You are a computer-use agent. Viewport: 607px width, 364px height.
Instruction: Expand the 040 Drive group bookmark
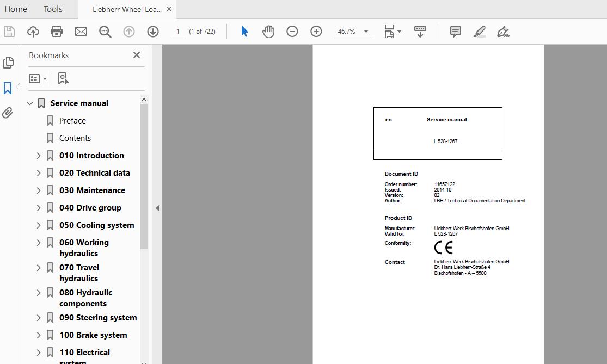tap(38, 208)
